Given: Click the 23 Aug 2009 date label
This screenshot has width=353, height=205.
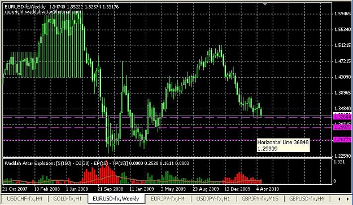Looking at the screenshot, I should click(x=206, y=189).
